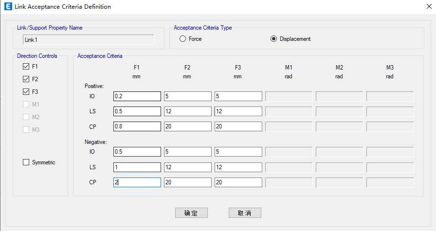Edit the Positive IO value for F1
The height and width of the screenshot is (231, 436).
(137, 96)
